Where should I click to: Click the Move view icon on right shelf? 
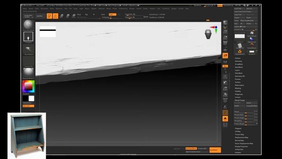point(225,83)
